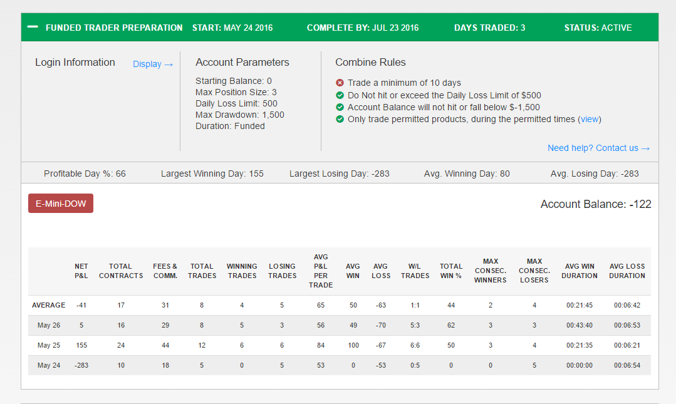Click the Daily Loss Limit: 500 parameter
This screenshot has width=676, height=404.
point(236,103)
